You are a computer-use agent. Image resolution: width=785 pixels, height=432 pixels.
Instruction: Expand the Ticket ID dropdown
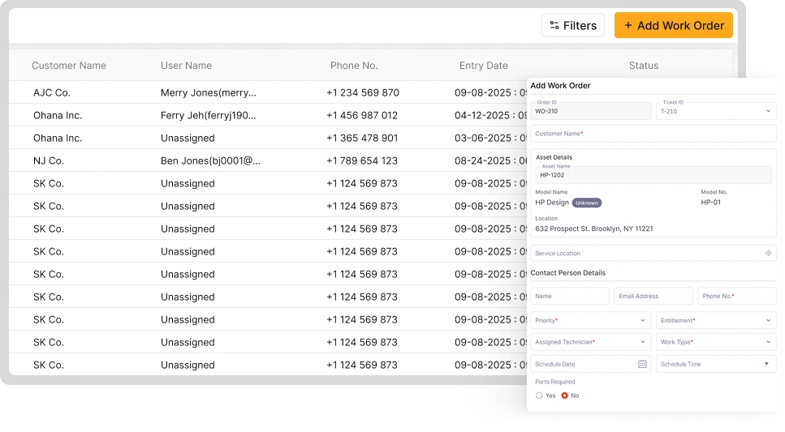pyautogui.click(x=768, y=111)
